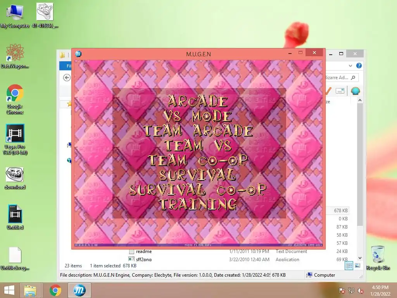
Task: Choose VS MODE in the game menu
Action: [198, 116]
